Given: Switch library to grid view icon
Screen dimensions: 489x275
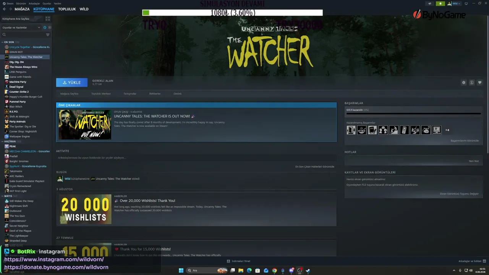Looking at the screenshot, I should tap(48, 18).
